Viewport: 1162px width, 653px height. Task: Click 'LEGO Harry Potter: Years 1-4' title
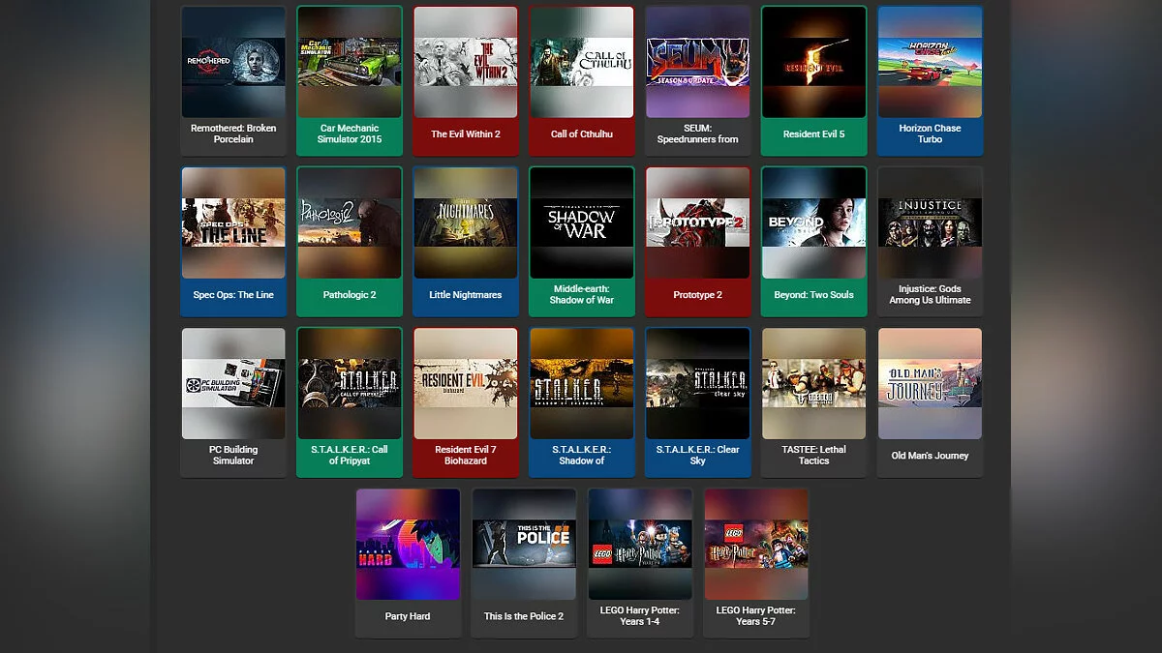(640, 615)
